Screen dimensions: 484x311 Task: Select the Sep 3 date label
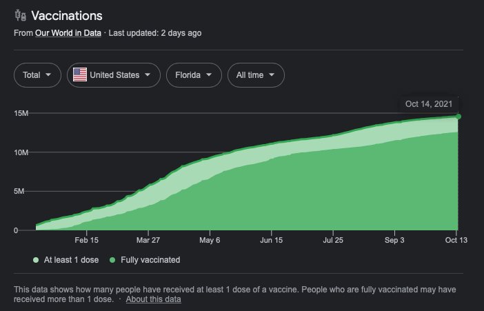click(395, 241)
